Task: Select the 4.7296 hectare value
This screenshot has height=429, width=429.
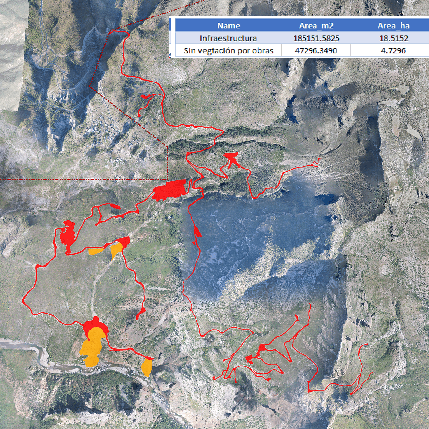Action: pyautogui.click(x=393, y=51)
